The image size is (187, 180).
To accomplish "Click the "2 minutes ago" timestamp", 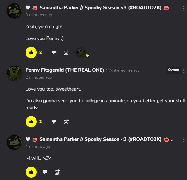I will (x=39, y=77).
